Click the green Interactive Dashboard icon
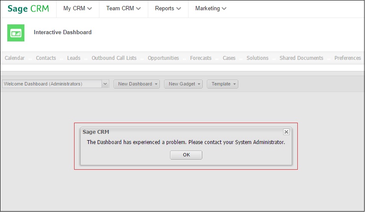 tap(16, 33)
